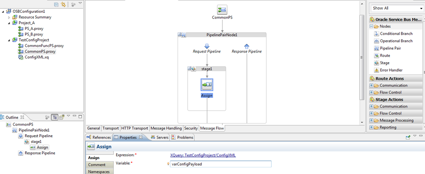Click the Route node in the palette
Screen dimensions: 425x174
pos(385,56)
